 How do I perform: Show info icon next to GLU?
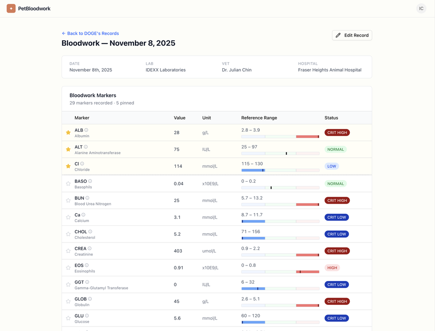click(87, 315)
